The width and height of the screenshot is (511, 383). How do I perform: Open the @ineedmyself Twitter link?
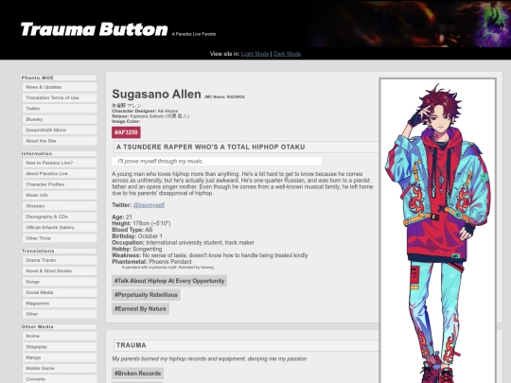[149, 205]
